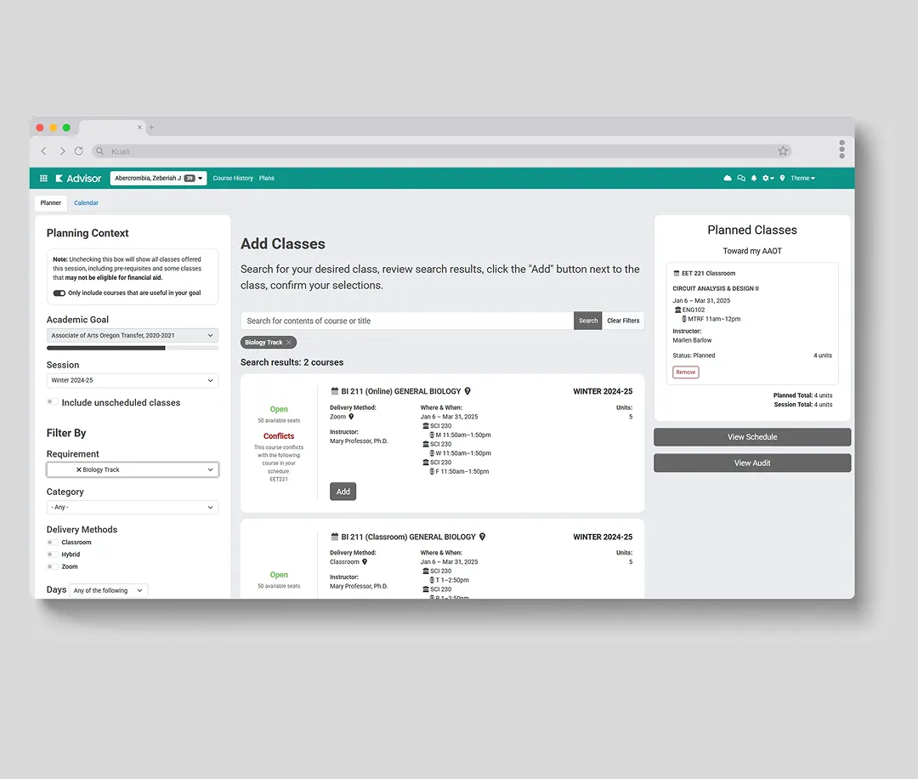Enable the Hybrid delivery method
918x779 pixels.
(x=53, y=554)
